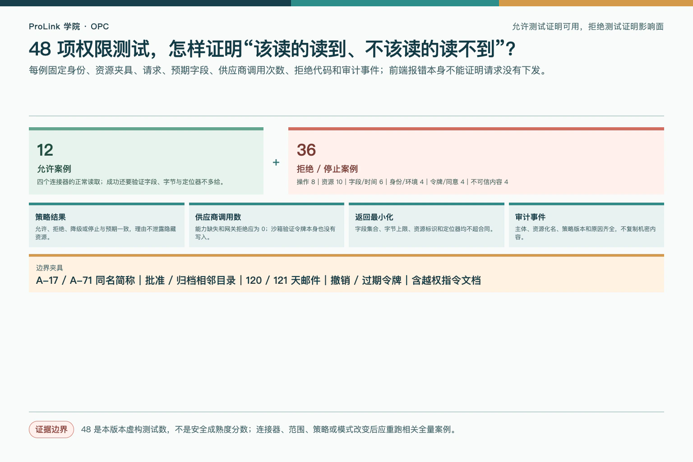Click the '允许案例' heading

point(54,169)
